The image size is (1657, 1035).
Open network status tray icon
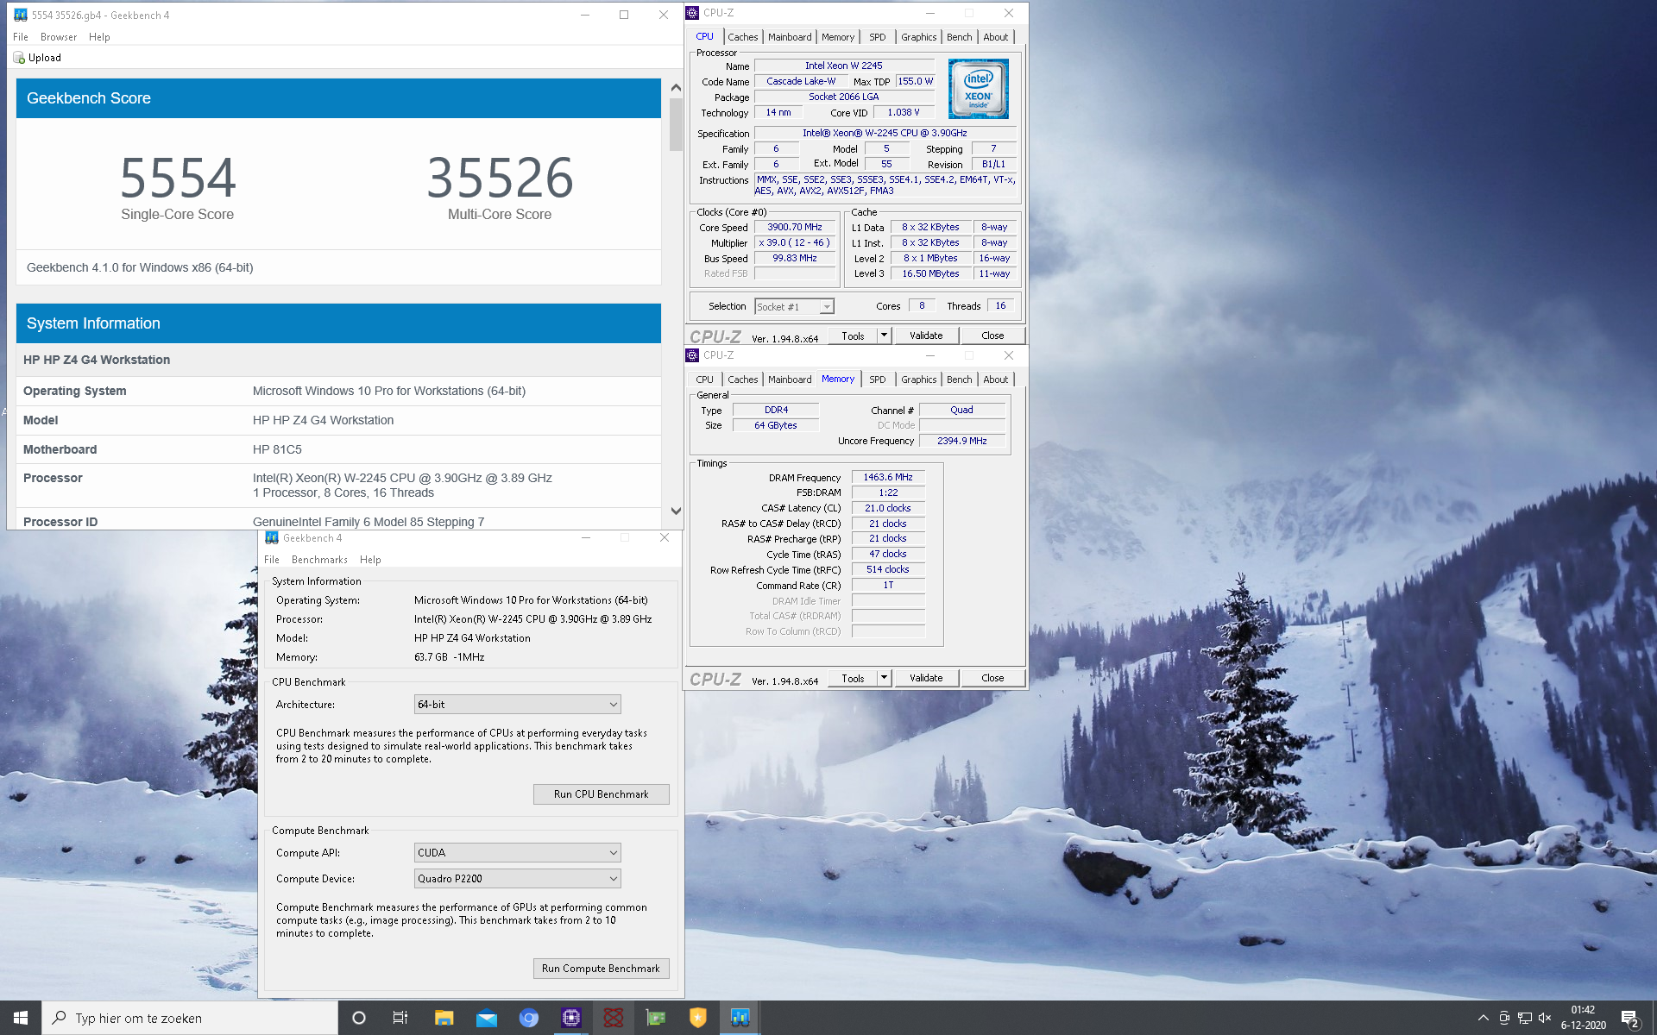click(x=1525, y=1018)
